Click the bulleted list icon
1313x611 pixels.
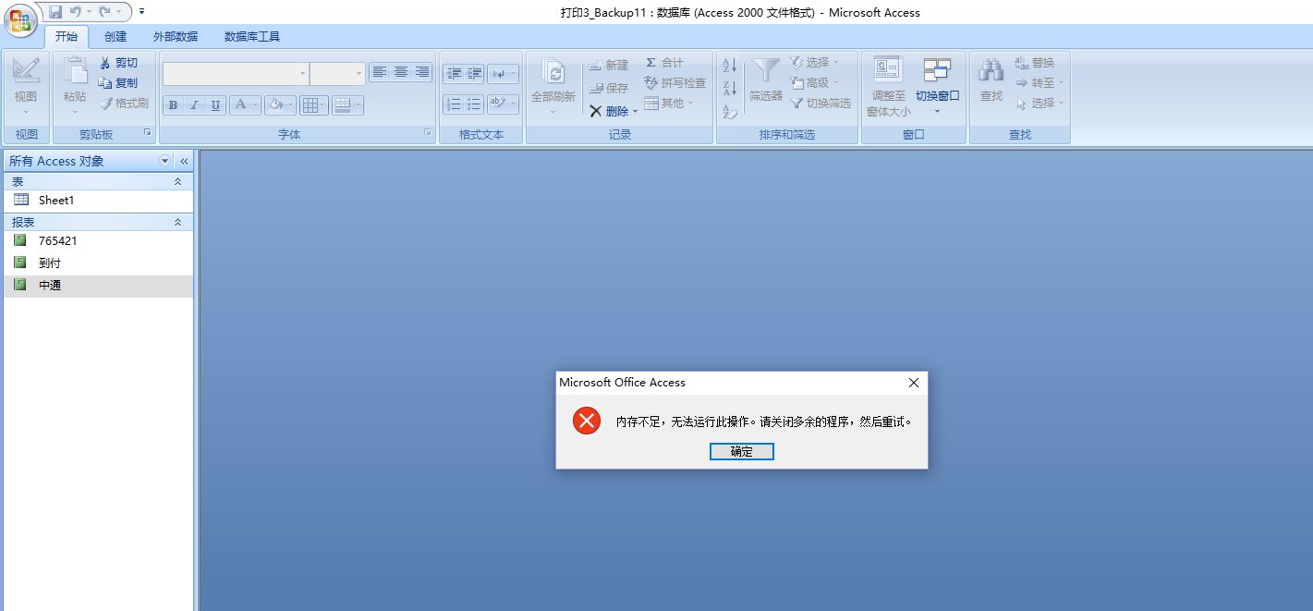pyautogui.click(x=474, y=104)
